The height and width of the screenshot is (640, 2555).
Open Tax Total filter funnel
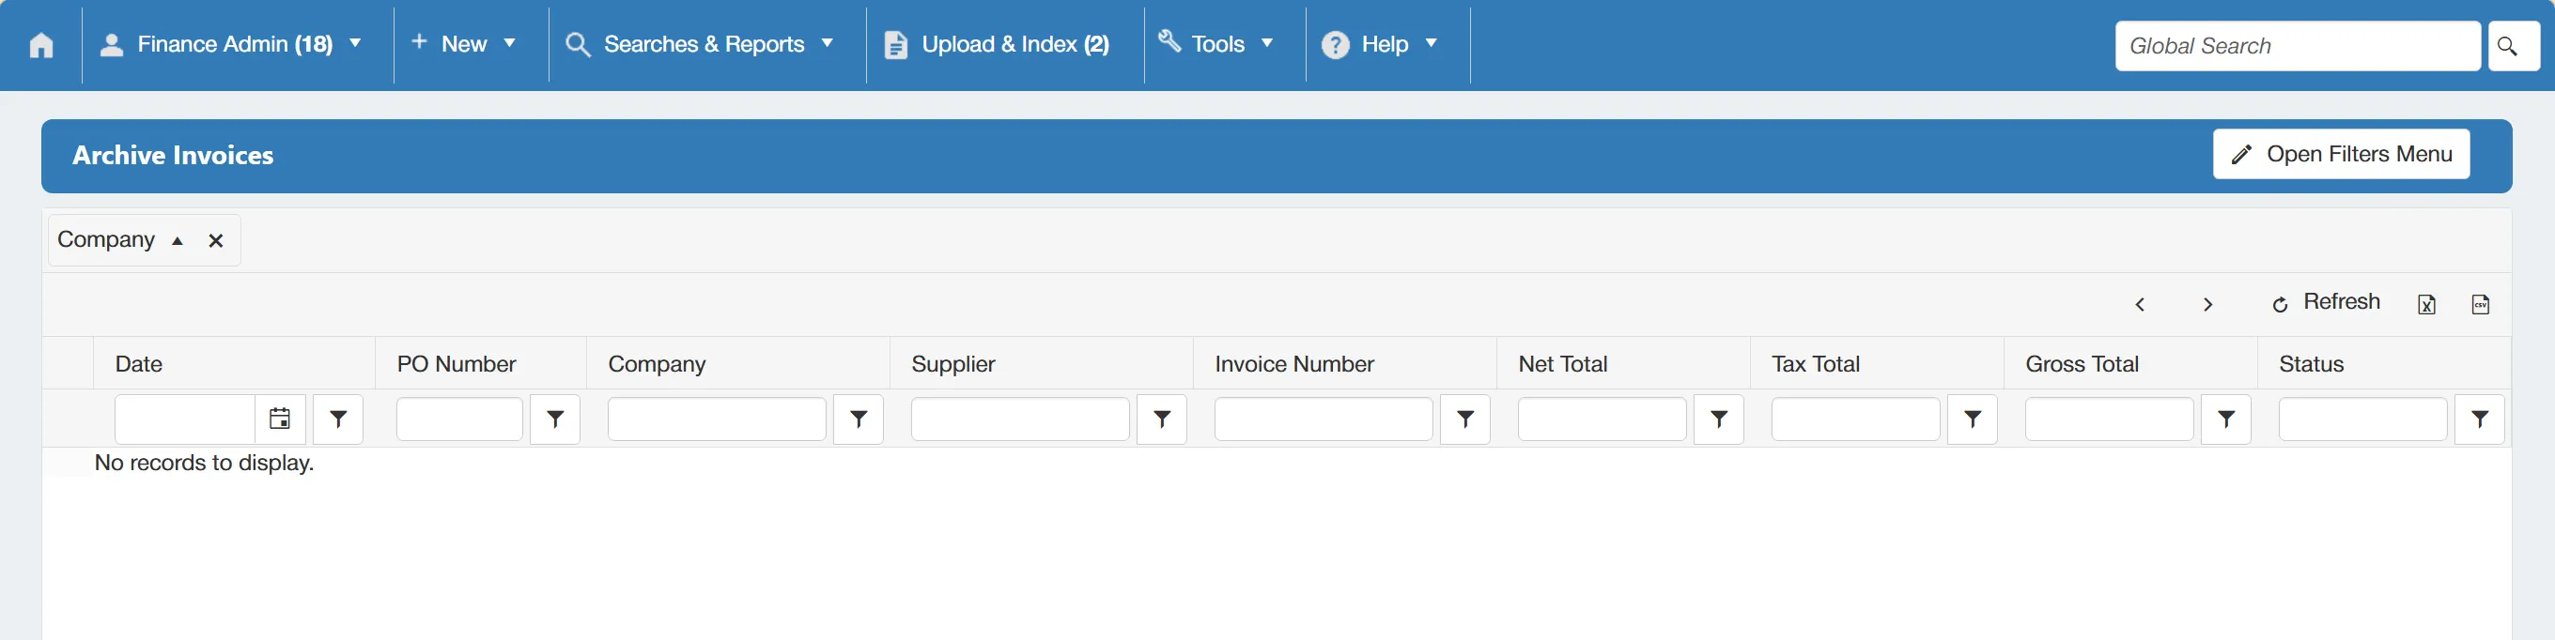(1974, 419)
